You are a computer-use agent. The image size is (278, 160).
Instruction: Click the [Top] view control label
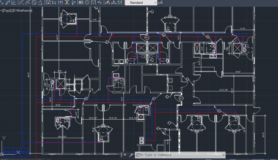(x=7, y=11)
